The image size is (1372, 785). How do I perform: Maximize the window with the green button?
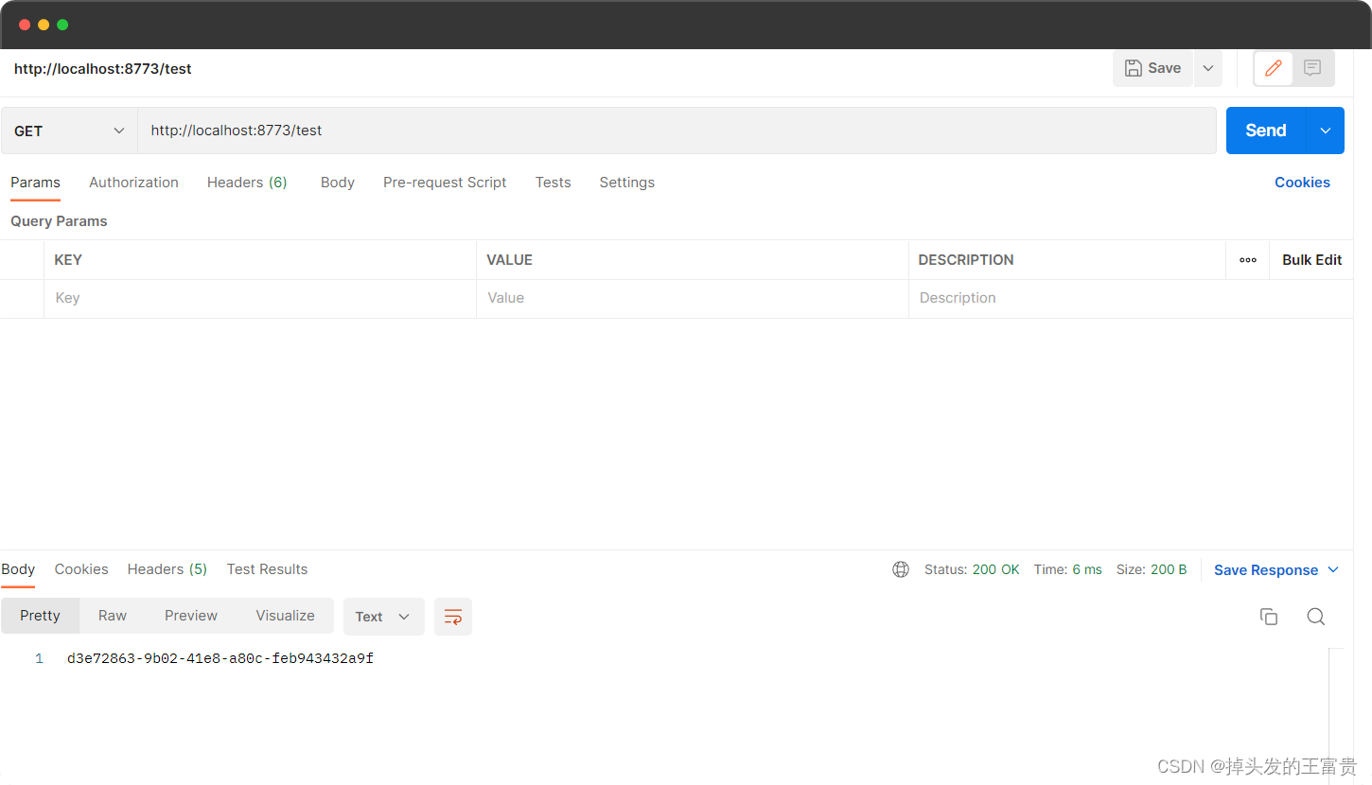62,25
